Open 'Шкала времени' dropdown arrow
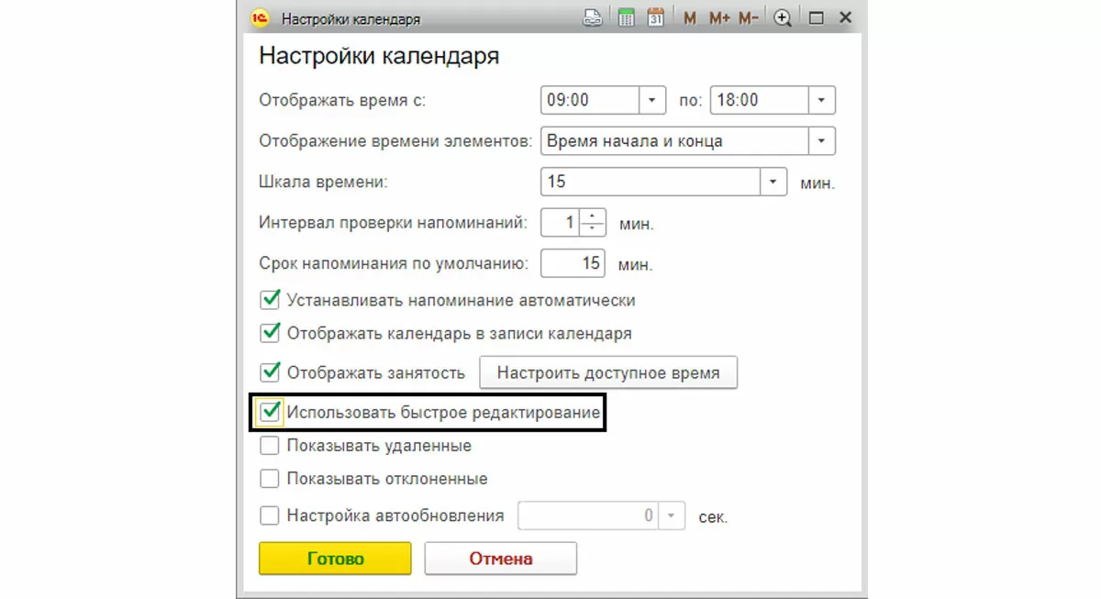This screenshot has width=1101, height=599. [774, 182]
